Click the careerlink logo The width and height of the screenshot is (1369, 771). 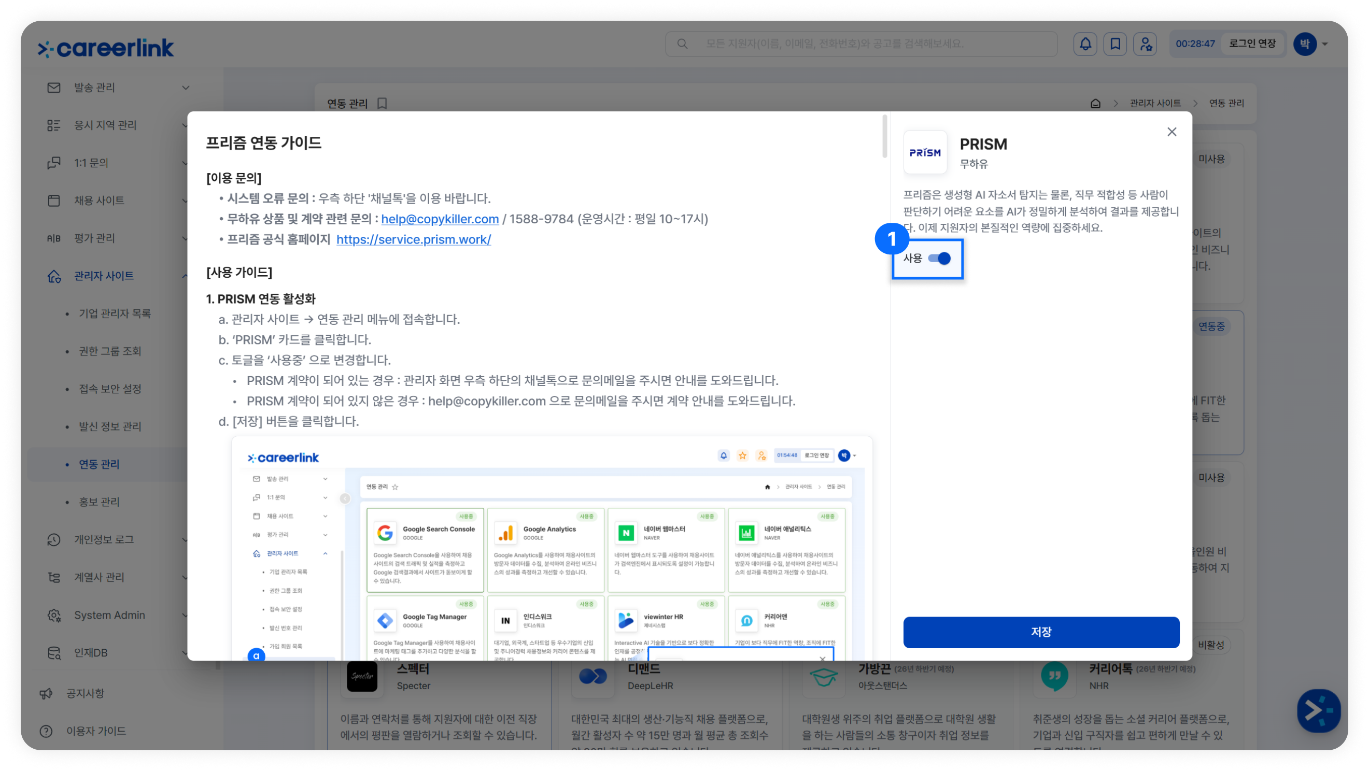point(106,48)
